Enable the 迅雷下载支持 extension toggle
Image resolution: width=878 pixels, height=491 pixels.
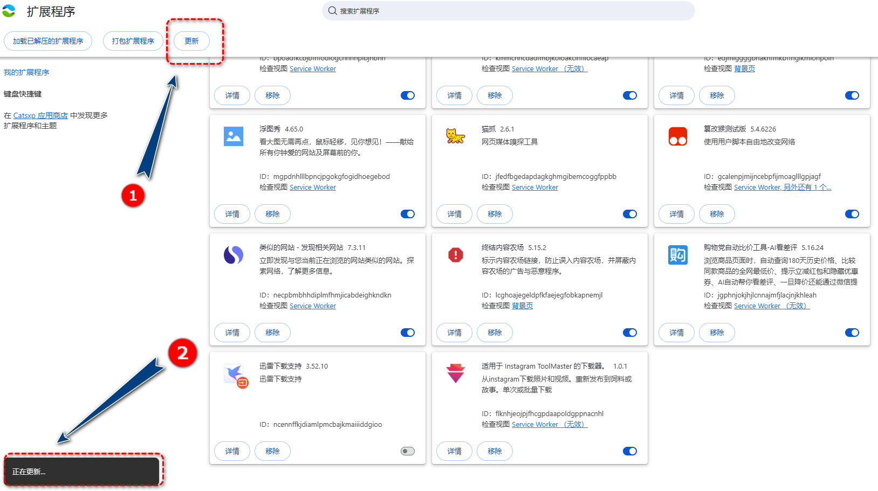(408, 451)
